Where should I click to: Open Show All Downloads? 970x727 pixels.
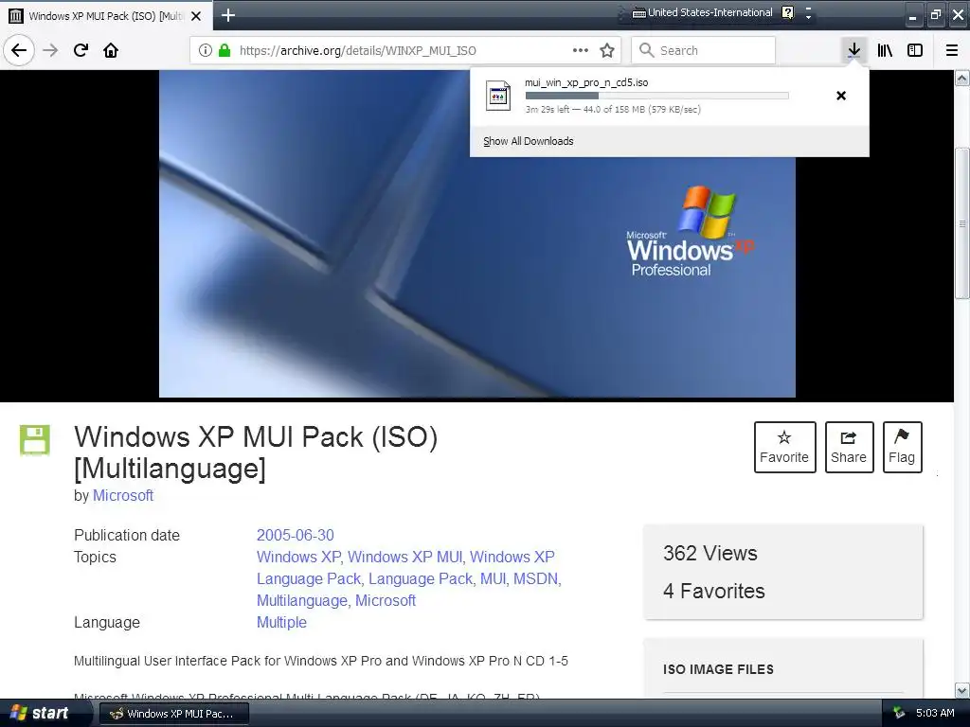(x=529, y=141)
